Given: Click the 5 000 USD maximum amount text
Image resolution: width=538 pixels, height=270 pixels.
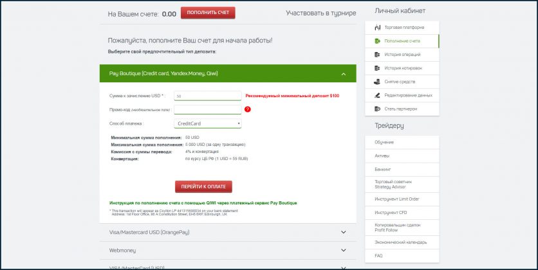Looking at the screenshot, I should [x=215, y=145].
